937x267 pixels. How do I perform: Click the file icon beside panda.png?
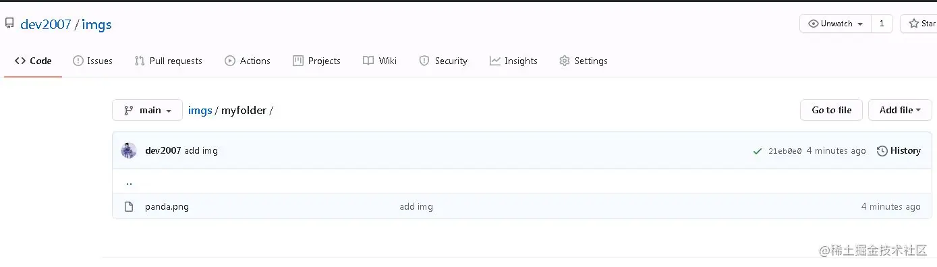point(129,206)
